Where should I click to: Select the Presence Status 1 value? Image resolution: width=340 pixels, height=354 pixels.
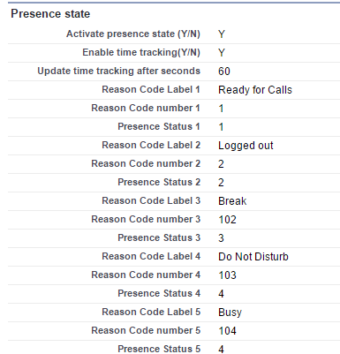[x=221, y=127]
